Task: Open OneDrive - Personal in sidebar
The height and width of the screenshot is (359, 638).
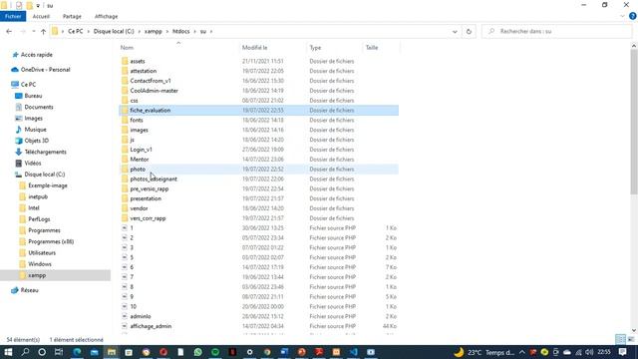Action: coord(45,70)
